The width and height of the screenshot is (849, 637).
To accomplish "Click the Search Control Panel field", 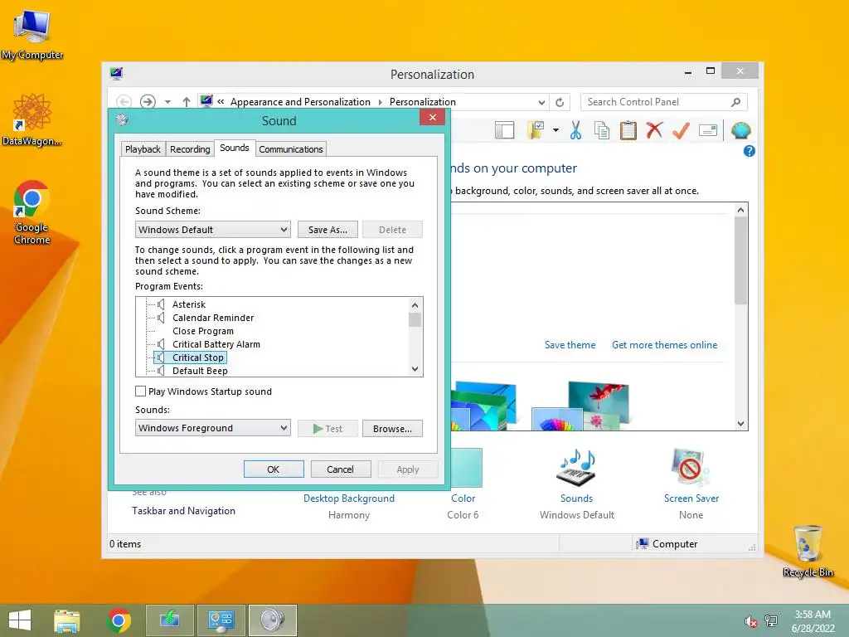I will tap(664, 102).
